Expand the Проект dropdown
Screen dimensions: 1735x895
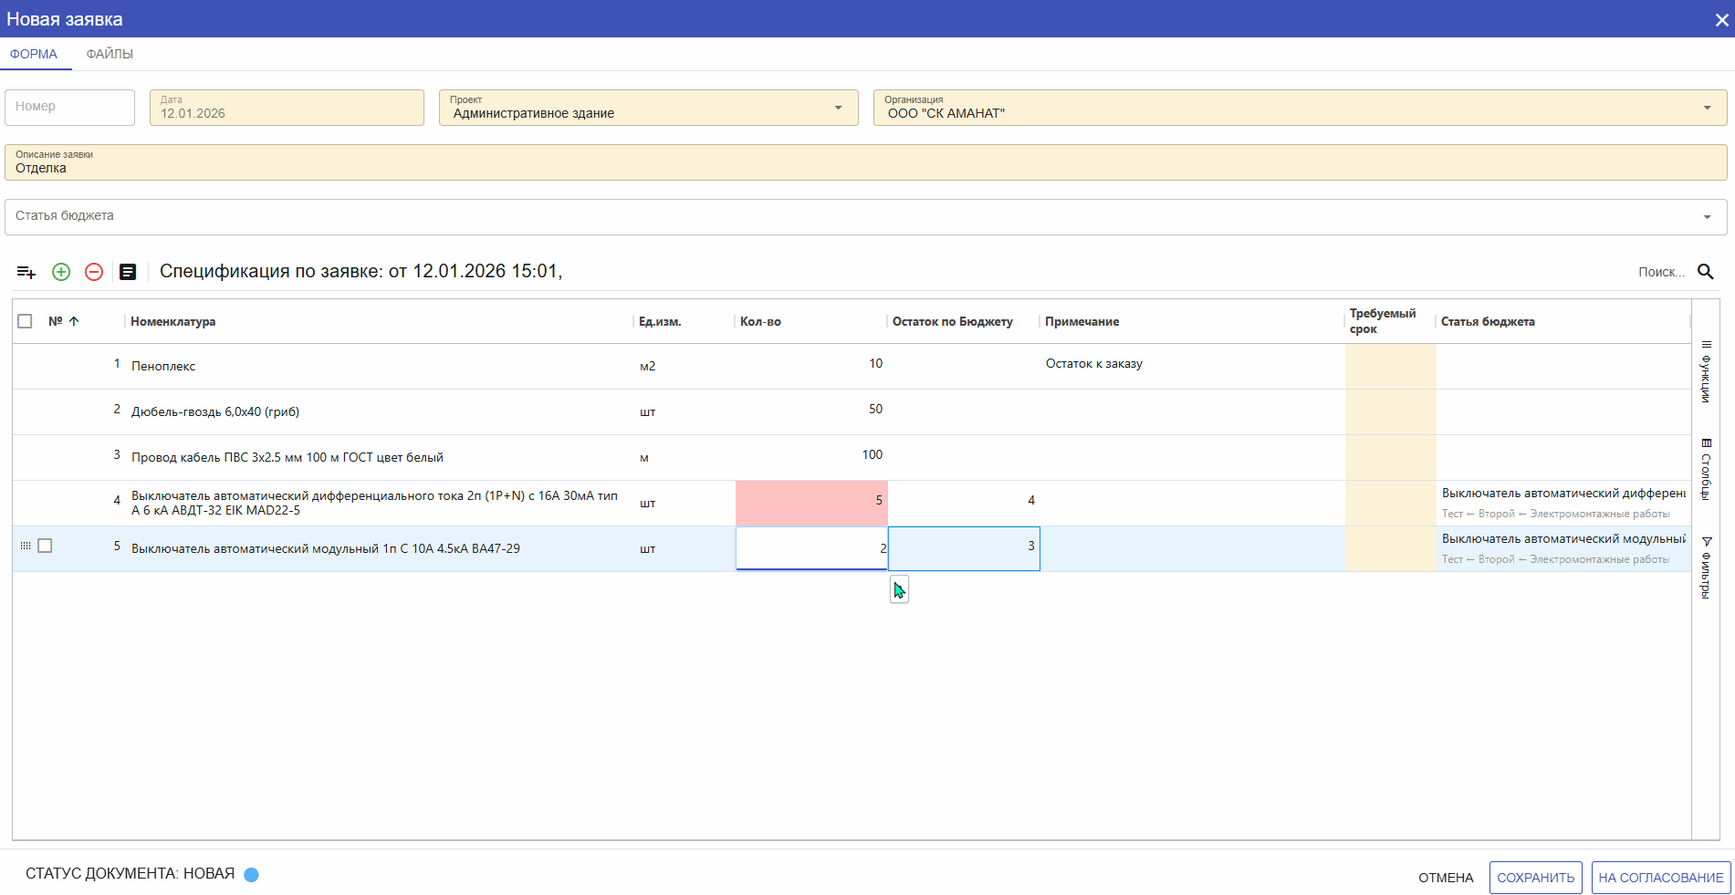click(x=838, y=108)
